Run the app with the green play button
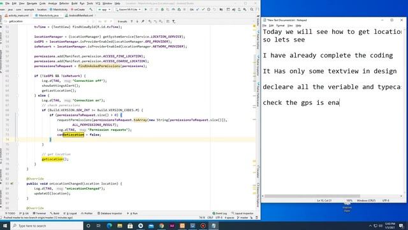 tap(146, 10)
